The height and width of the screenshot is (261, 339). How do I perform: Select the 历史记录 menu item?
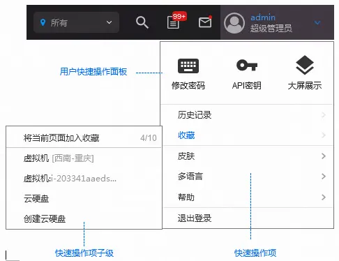(248, 114)
